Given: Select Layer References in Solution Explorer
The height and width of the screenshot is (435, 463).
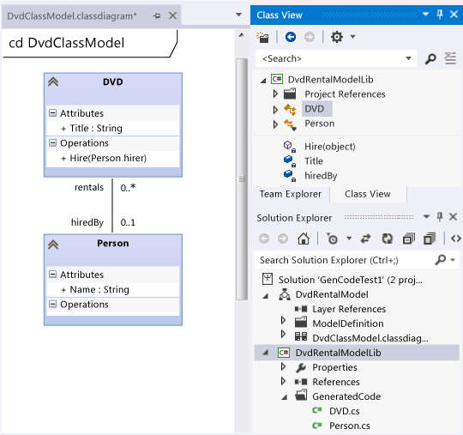Looking at the screenshot, I should point(349,309).
